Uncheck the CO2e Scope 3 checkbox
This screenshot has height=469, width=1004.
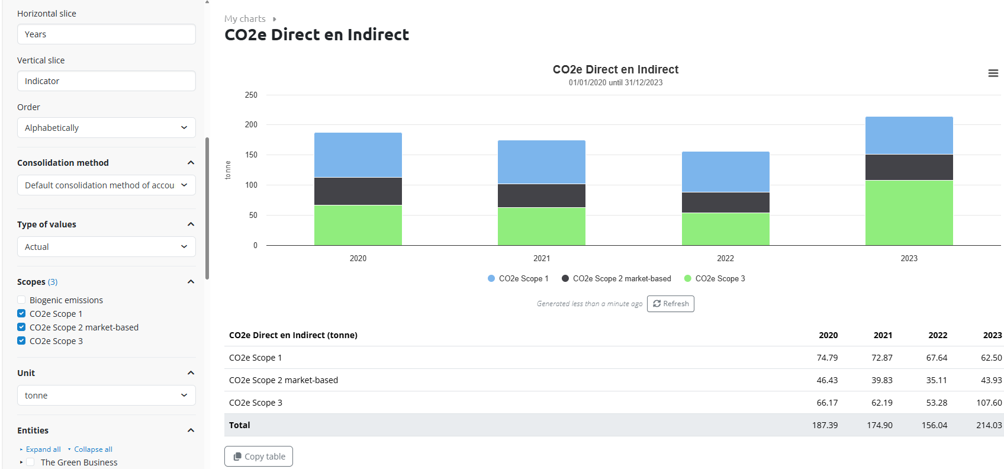[x=21, y=341]
